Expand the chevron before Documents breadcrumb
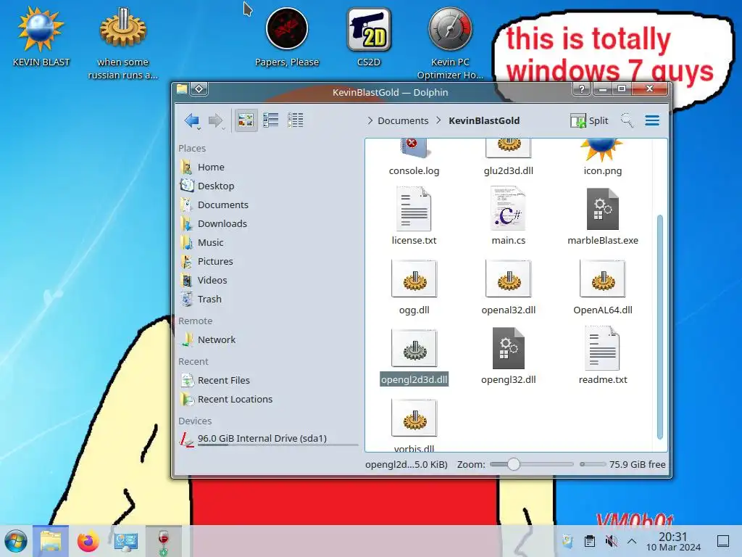 tap(370, 121)
